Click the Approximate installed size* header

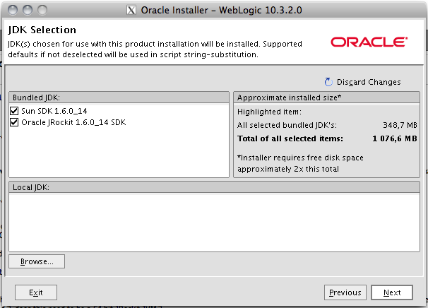[x=326, y=97]
